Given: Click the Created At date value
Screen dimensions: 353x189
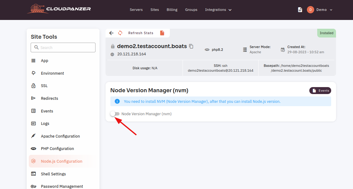Looking at the screenshot, I should pyautogui.click(x=306, y=52).
